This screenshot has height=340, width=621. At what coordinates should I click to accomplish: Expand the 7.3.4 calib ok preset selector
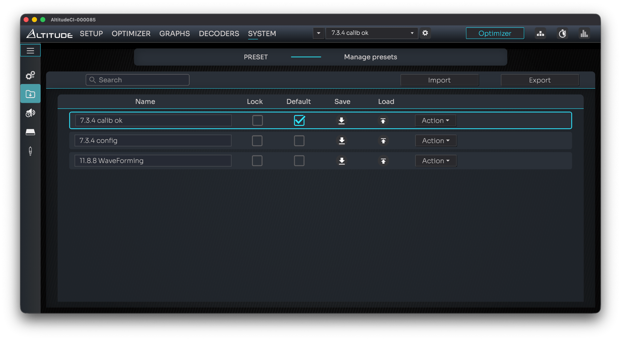pyautogui.click(x=372, y=33)
